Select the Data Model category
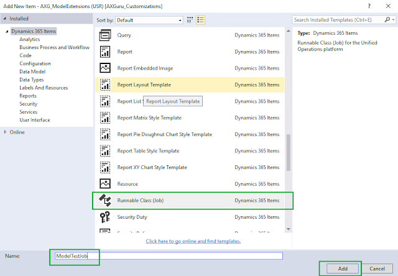Image resolution: width=398 pixels, height=276 pixels. point(32,71)
